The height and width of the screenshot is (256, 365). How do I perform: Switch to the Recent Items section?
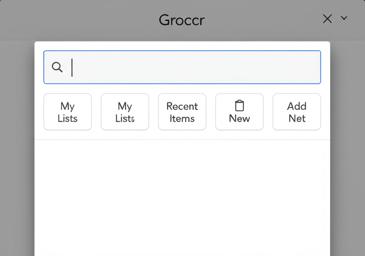tap(182, 112)
